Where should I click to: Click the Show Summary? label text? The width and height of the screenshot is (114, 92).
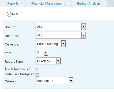17,69
